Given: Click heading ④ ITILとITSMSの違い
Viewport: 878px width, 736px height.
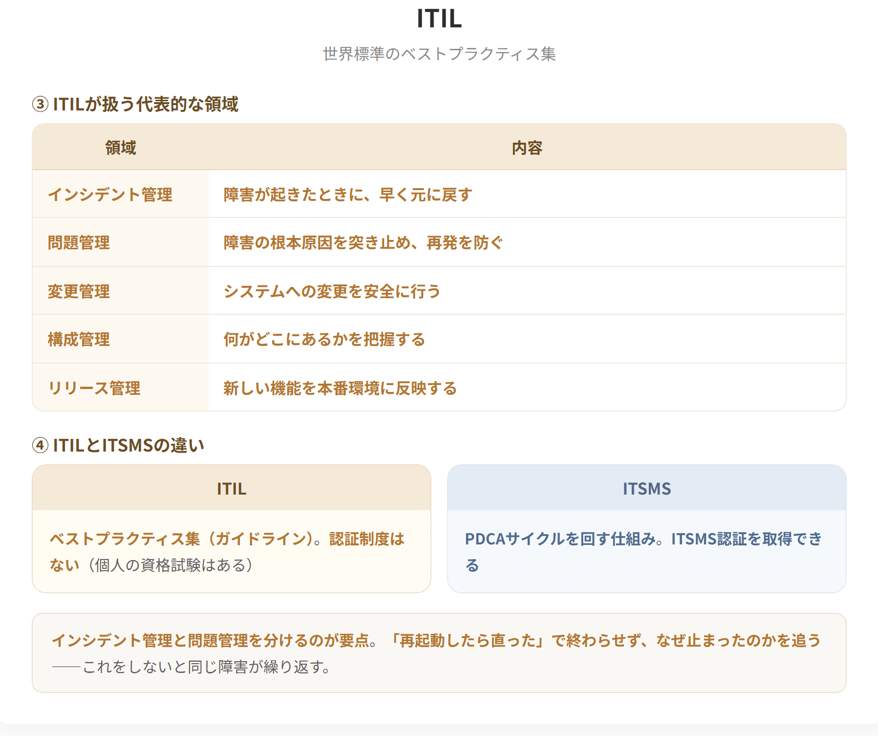Looking at the screenshot, I should [118, 445].
